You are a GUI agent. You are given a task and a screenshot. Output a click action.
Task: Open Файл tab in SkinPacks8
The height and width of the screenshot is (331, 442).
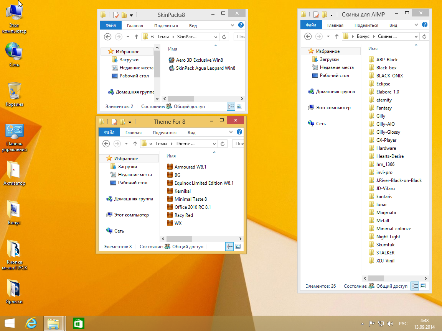[x=111, y=25]
